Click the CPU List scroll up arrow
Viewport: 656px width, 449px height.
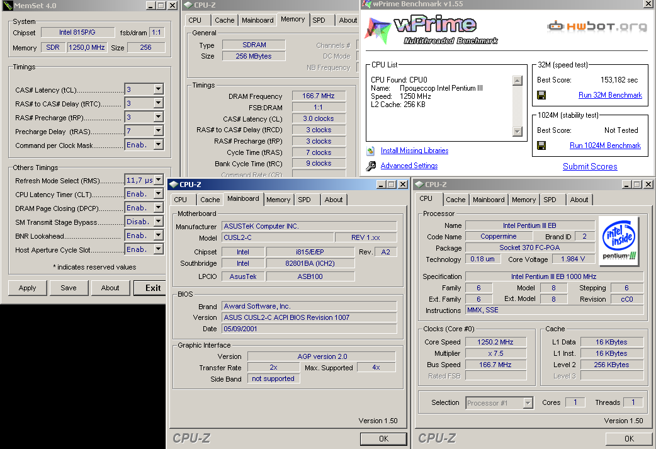click(x=517, y=81)
